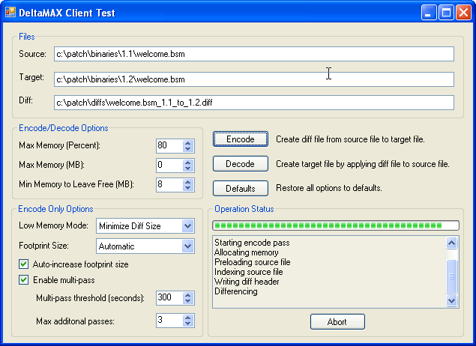Open the Low Memory Mode dropdown

point(188,226)
